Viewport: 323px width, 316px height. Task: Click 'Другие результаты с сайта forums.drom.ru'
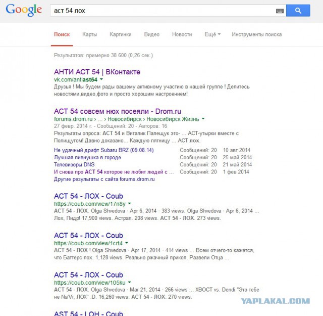click(104, 179)
